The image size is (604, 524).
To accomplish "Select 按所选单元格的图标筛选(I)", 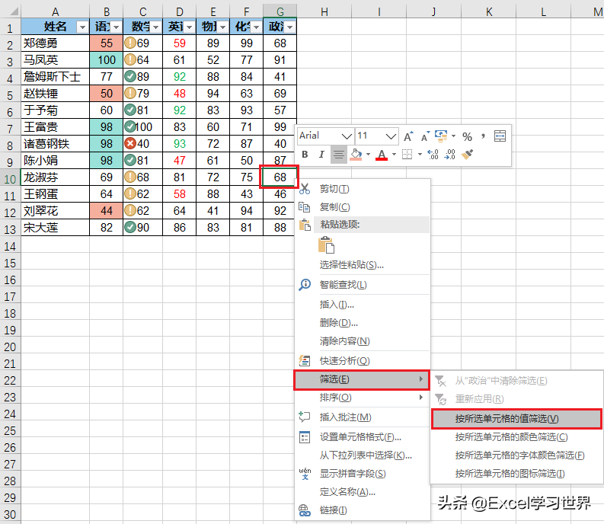I will pyautogui.click(x=516, y=474).
